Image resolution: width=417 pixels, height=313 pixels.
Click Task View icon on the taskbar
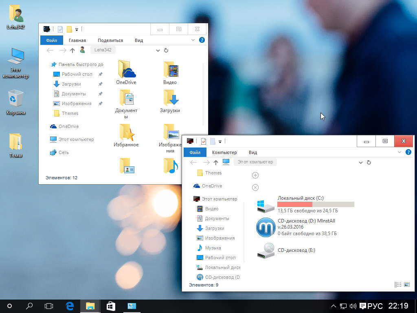coord(49,306)
